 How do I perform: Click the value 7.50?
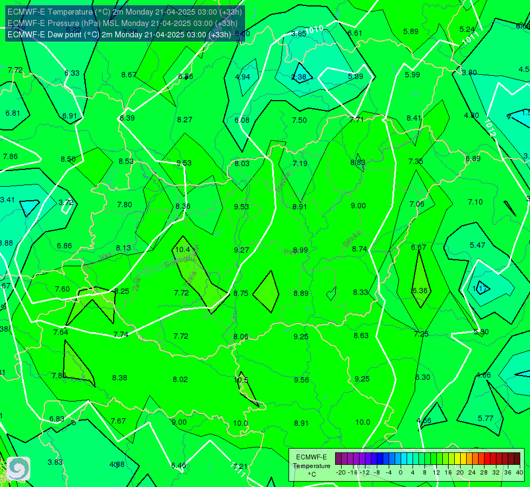coord(299,120)
